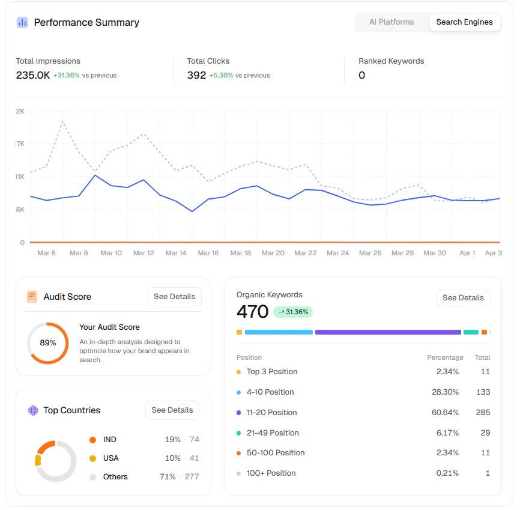Open Top Countries See Details
The height and width of the screenshot is (510, 520).
172,410
